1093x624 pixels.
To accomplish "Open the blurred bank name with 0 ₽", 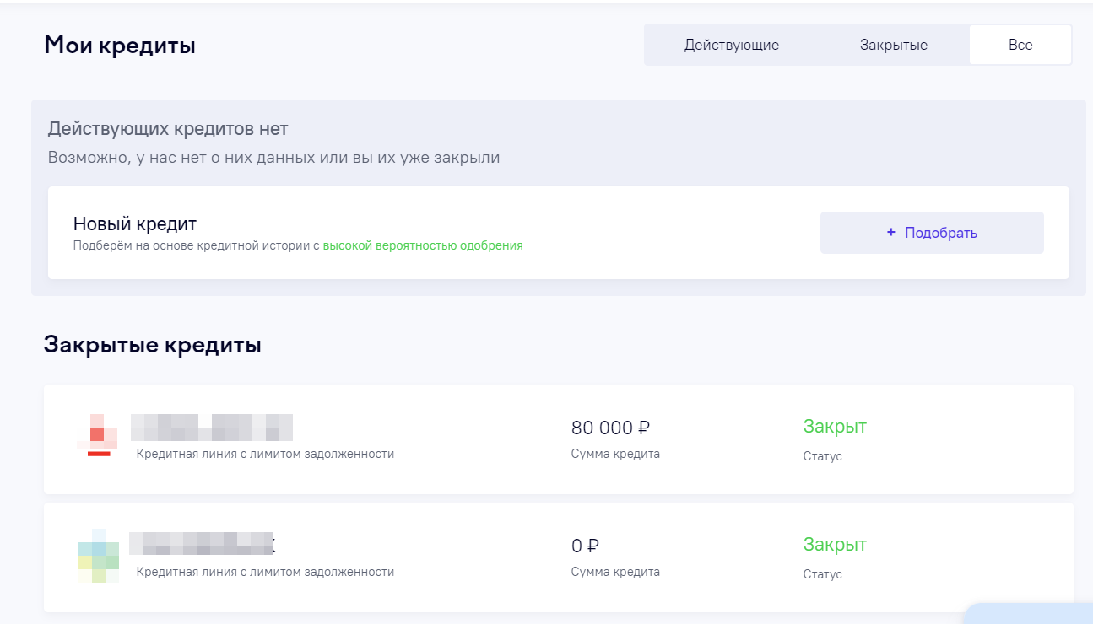I will [x=203, y=543].
